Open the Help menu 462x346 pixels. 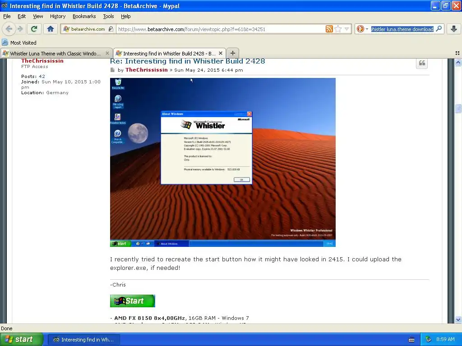[125, 16]
